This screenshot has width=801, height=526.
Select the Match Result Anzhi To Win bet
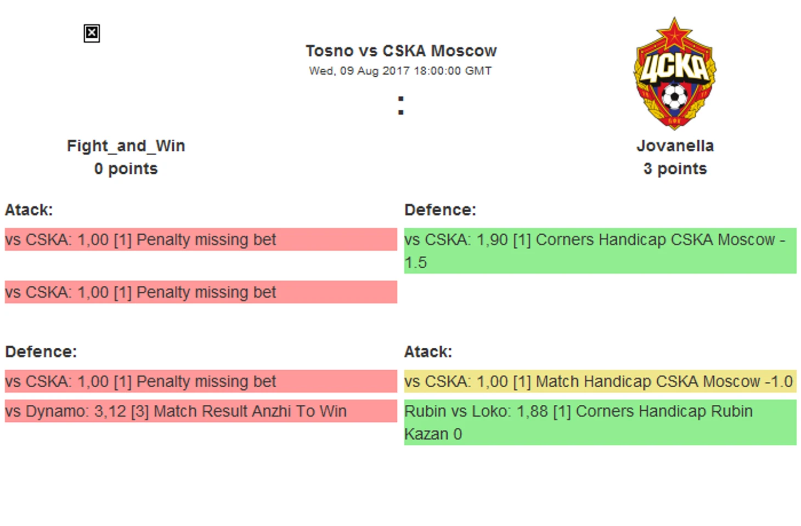tap(201, 411)
